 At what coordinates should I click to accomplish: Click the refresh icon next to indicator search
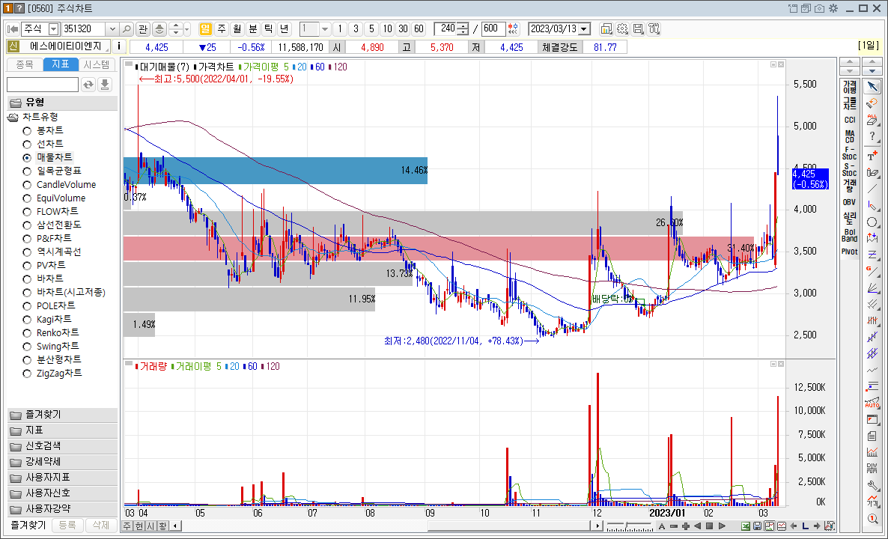coord(88,85)
